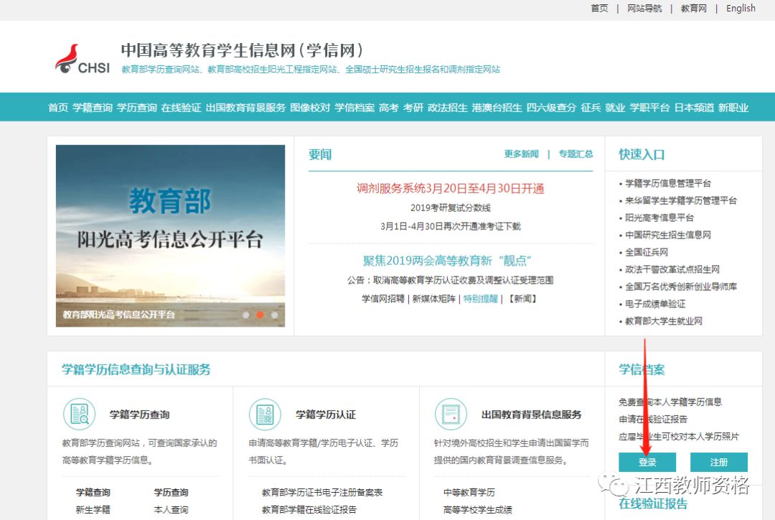Open the 学籍学历认证 certificate icon

click(x=265, y=414)
